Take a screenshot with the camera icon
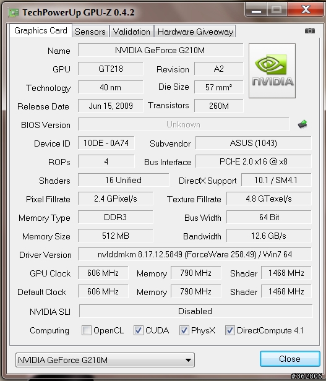The height and width of the screenshot is (381, 326). (x=310, y=31)
